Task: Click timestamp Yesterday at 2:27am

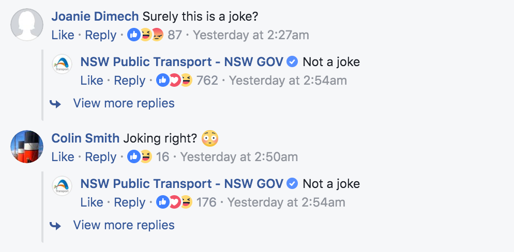Action: (251, 36)
